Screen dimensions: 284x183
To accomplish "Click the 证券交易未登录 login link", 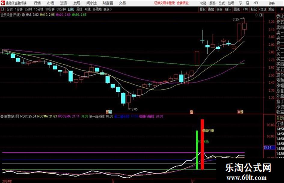I will pyautogui.click(x=164, y=3).
